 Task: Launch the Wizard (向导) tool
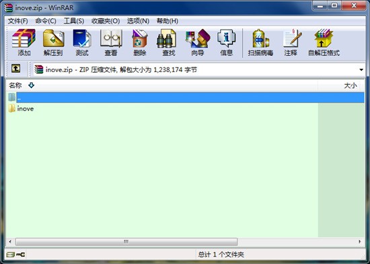click(x=198, y=38)
